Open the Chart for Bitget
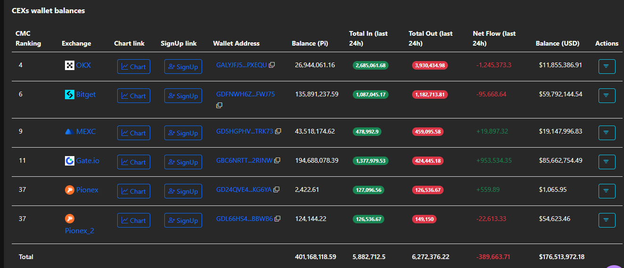624x268 pixels. 134,96
